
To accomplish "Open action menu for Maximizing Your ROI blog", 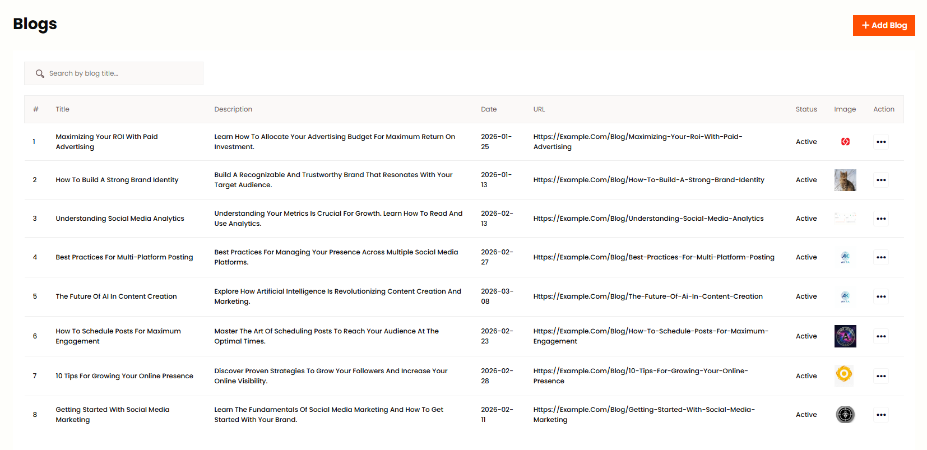I will pyautogui.click(x=880, y=142).
